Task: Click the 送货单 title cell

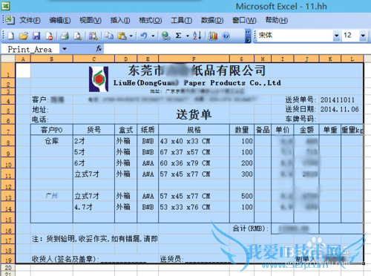Action: pos(194,114)
